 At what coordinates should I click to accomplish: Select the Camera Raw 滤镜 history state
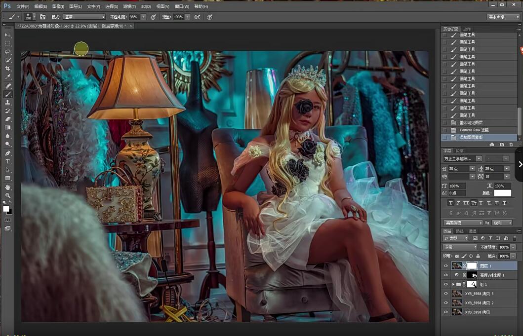click(x=474, y=130)
